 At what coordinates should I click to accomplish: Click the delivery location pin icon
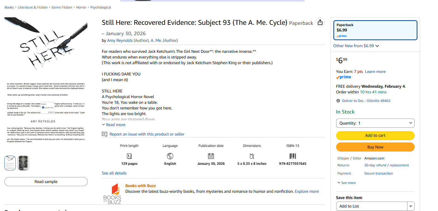click(338, 101)
